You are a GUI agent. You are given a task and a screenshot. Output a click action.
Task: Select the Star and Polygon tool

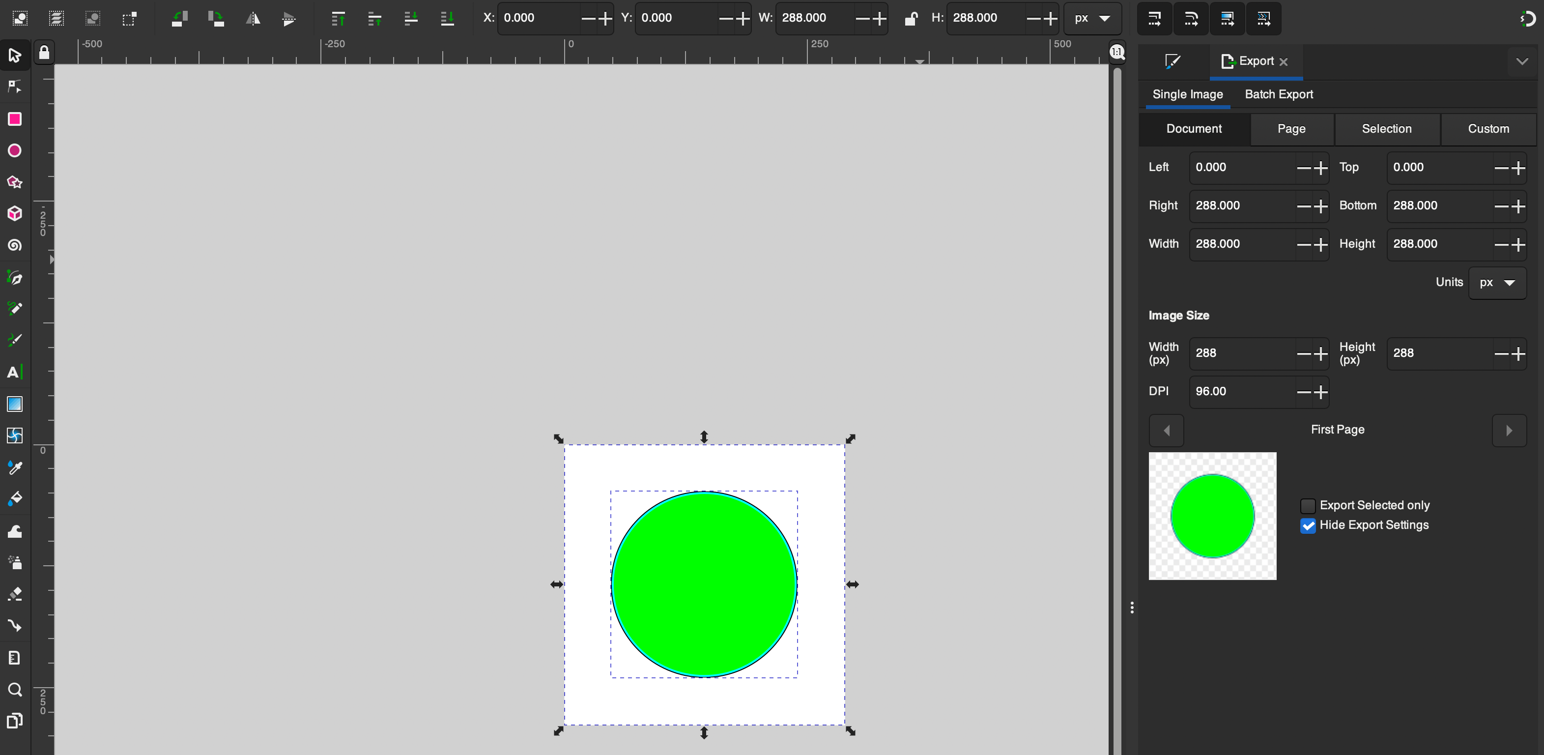14,182
